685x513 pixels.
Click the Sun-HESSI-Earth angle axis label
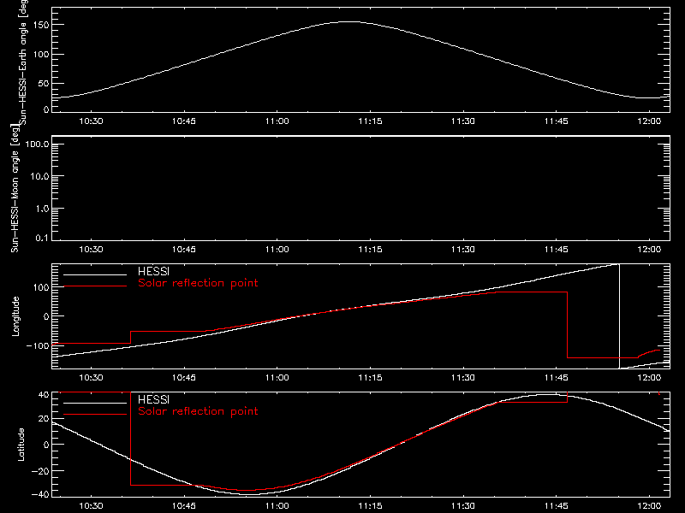tap(23, 62)
